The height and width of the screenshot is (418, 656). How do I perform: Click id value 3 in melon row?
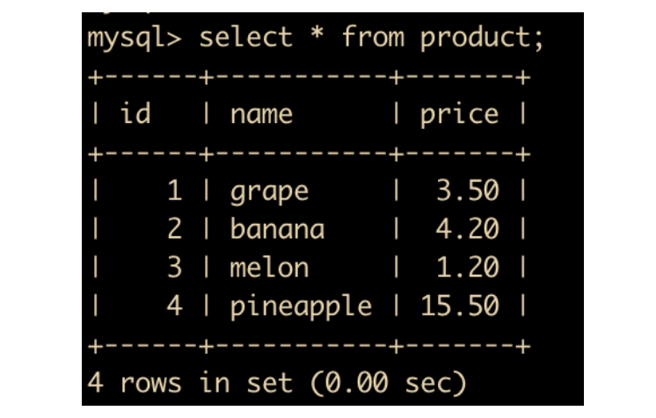click(x=174, y=267)
